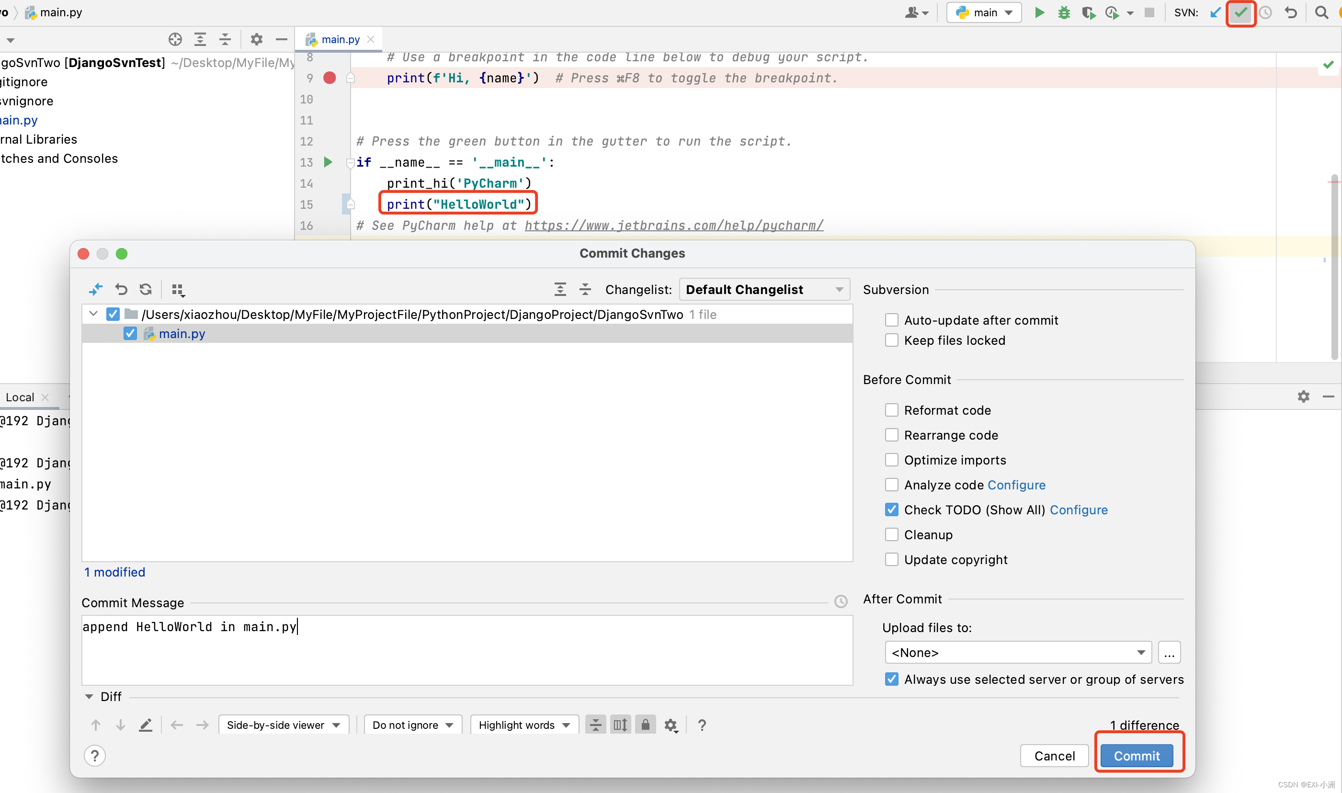Open Search Everywhere magnifier
Screen dimensions: 1342x793
[1321, 12]
